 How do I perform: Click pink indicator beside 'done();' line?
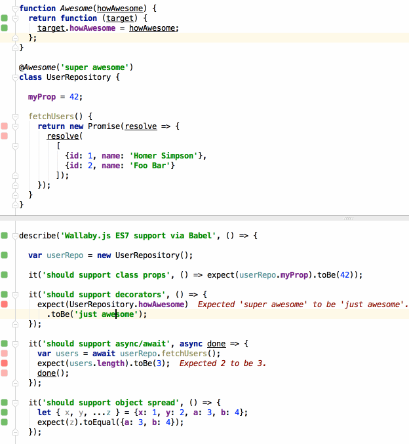[x=5, y=373]
